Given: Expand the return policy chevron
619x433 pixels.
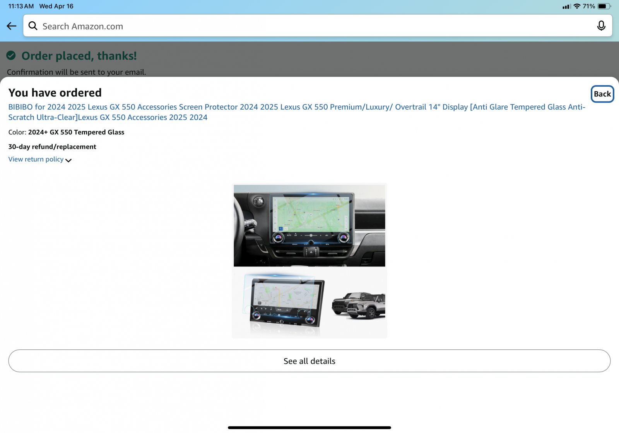Looking at the screenshot, I should click(68, 160).
